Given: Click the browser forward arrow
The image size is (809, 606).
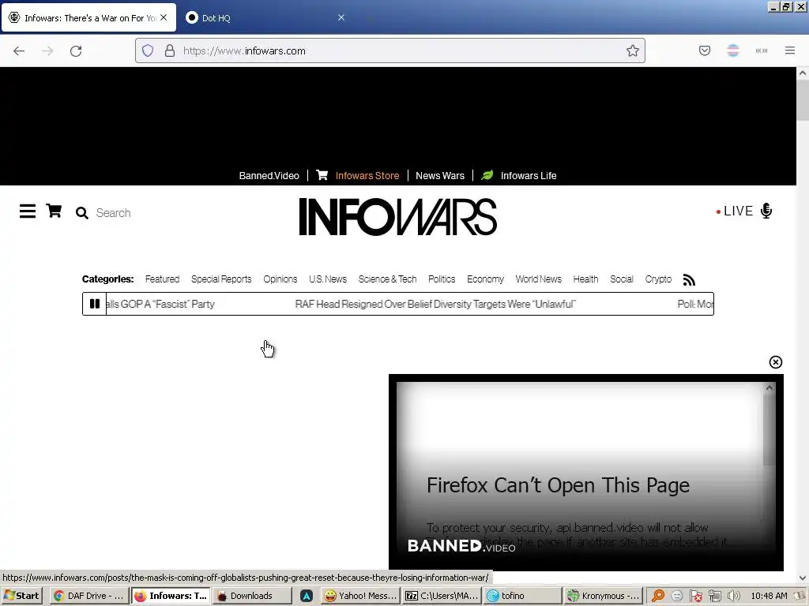Looking at the screenshot, I should (x=47, y=51).
